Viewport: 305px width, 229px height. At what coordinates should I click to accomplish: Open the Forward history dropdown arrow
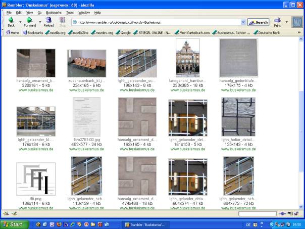pos(40,22)
